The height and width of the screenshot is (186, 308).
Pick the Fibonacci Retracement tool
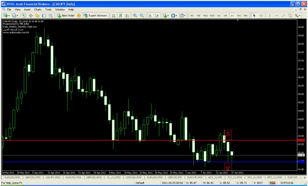click(x=290, y=16)
